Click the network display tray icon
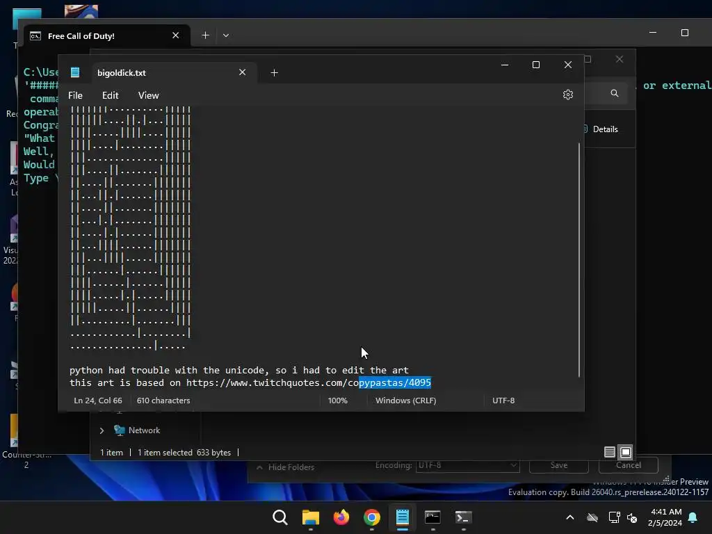 615,517
